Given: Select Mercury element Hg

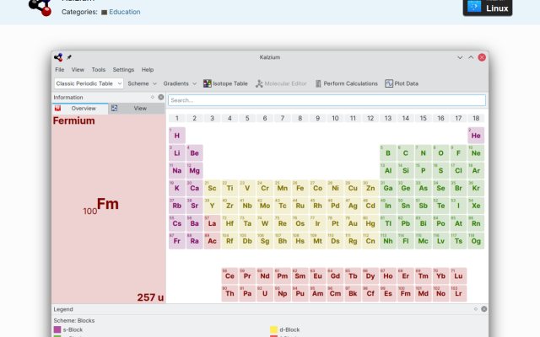Looking at the screenshot, I should [x=370, y=223].
